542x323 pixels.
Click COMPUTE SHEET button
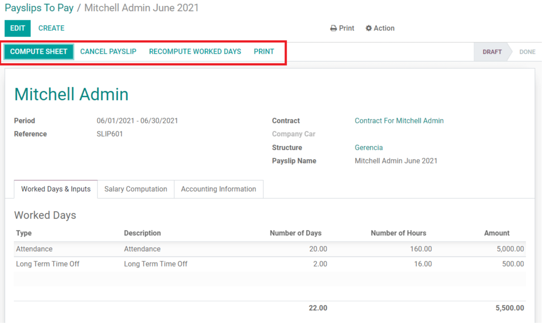pos(39,52)
